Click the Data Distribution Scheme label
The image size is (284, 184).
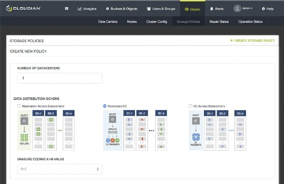click(x=37, y=99)
